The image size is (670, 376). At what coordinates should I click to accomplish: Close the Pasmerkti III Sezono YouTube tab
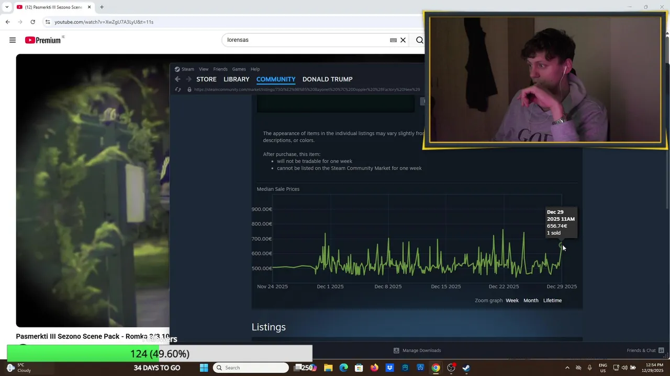[x=89, y=7]
